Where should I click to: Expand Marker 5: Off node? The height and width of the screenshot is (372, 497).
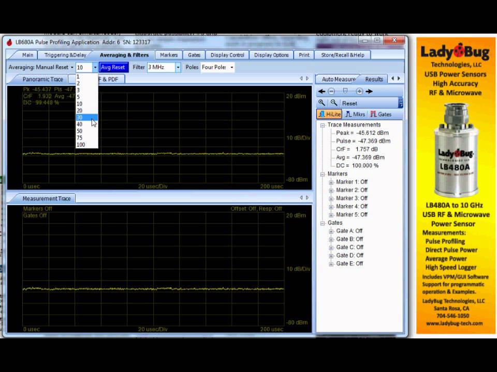point(331,215)
